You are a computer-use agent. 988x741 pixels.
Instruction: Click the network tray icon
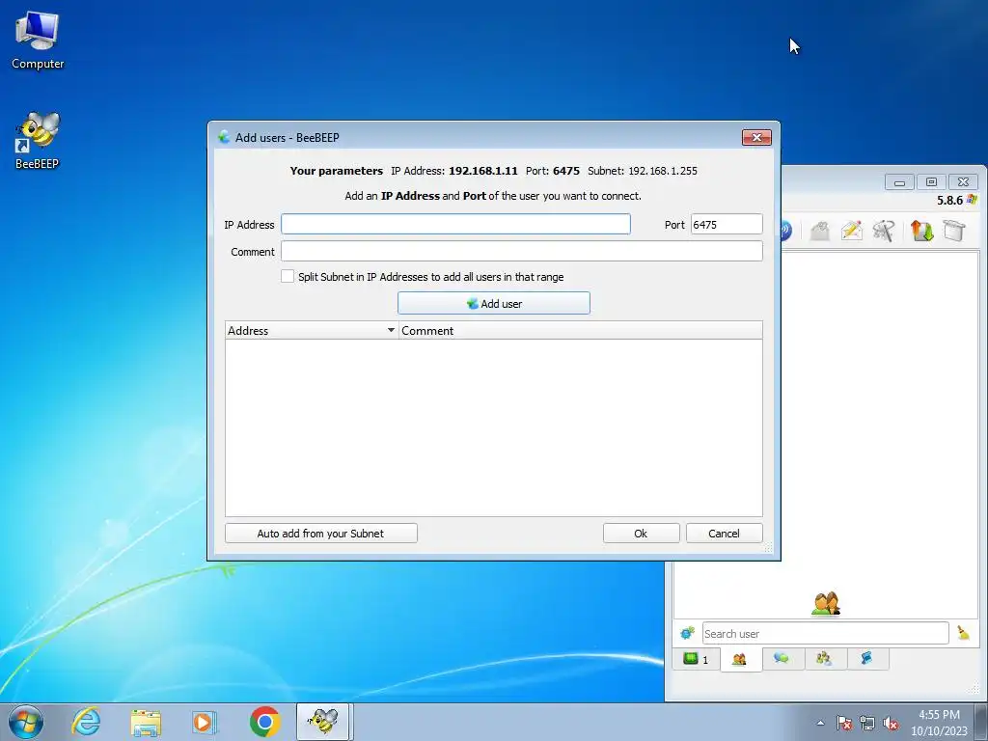pos(867,723)
